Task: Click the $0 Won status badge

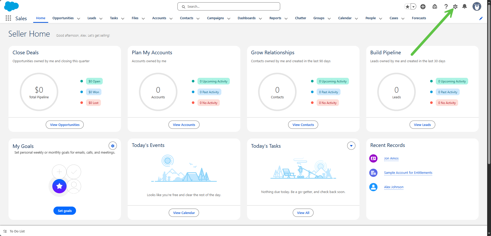Action: tap(94, 92)
